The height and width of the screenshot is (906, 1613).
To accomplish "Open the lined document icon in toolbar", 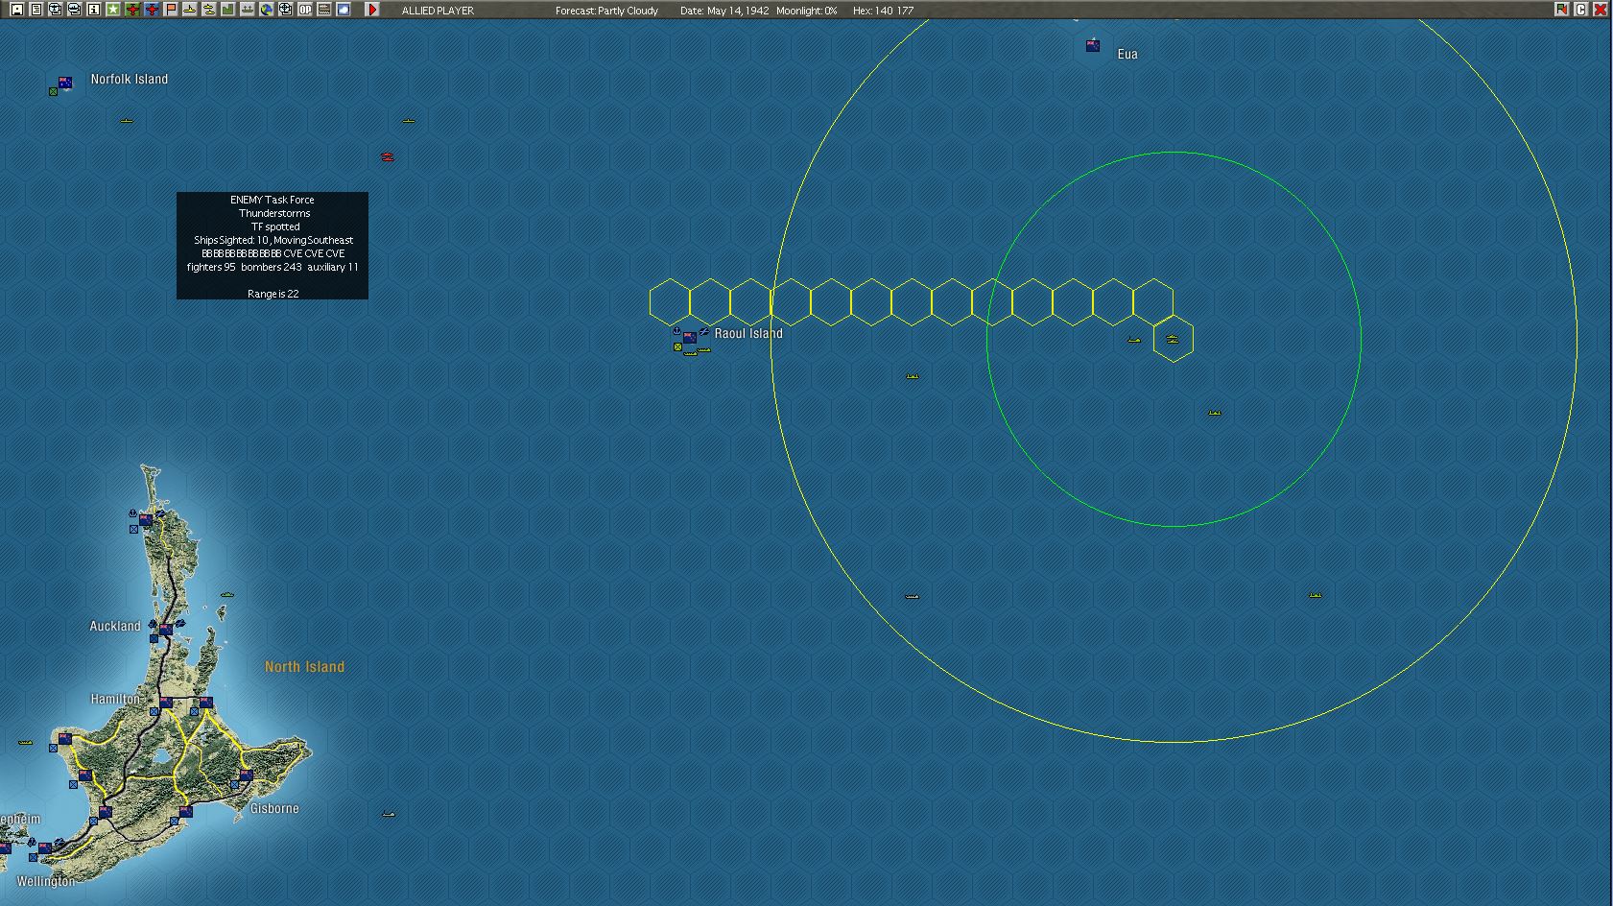I will [36, 10].
